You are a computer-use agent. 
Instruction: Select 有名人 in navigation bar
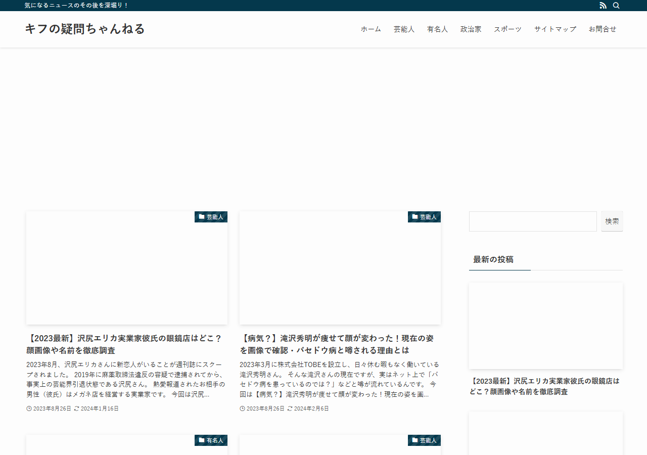438,29
